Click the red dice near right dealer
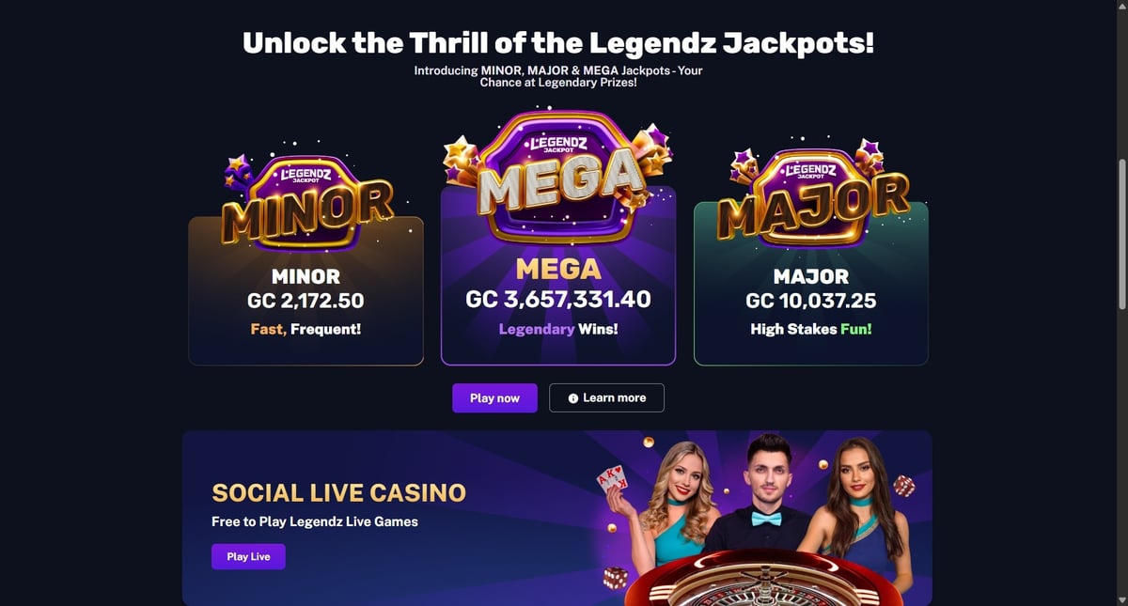Viewport: 1128px width, 606px height. coord(903,486)
